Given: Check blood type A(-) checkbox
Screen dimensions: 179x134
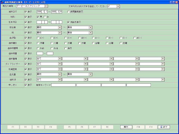Looking at the screenshot, I should [93, 38].
